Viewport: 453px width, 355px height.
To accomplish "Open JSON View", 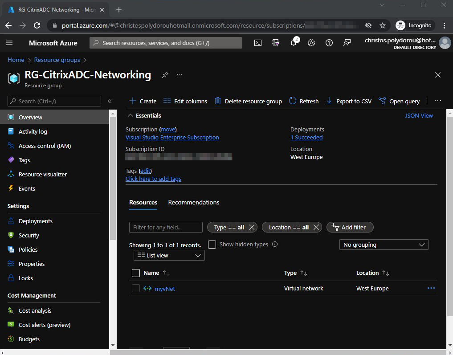I will (419, 115).
